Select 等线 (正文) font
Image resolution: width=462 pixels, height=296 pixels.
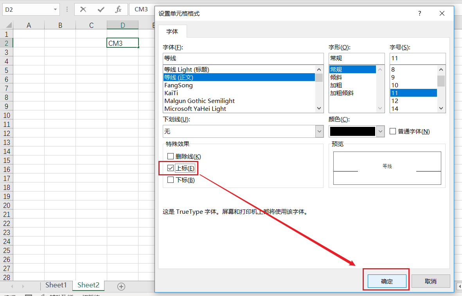coord(239,77)
